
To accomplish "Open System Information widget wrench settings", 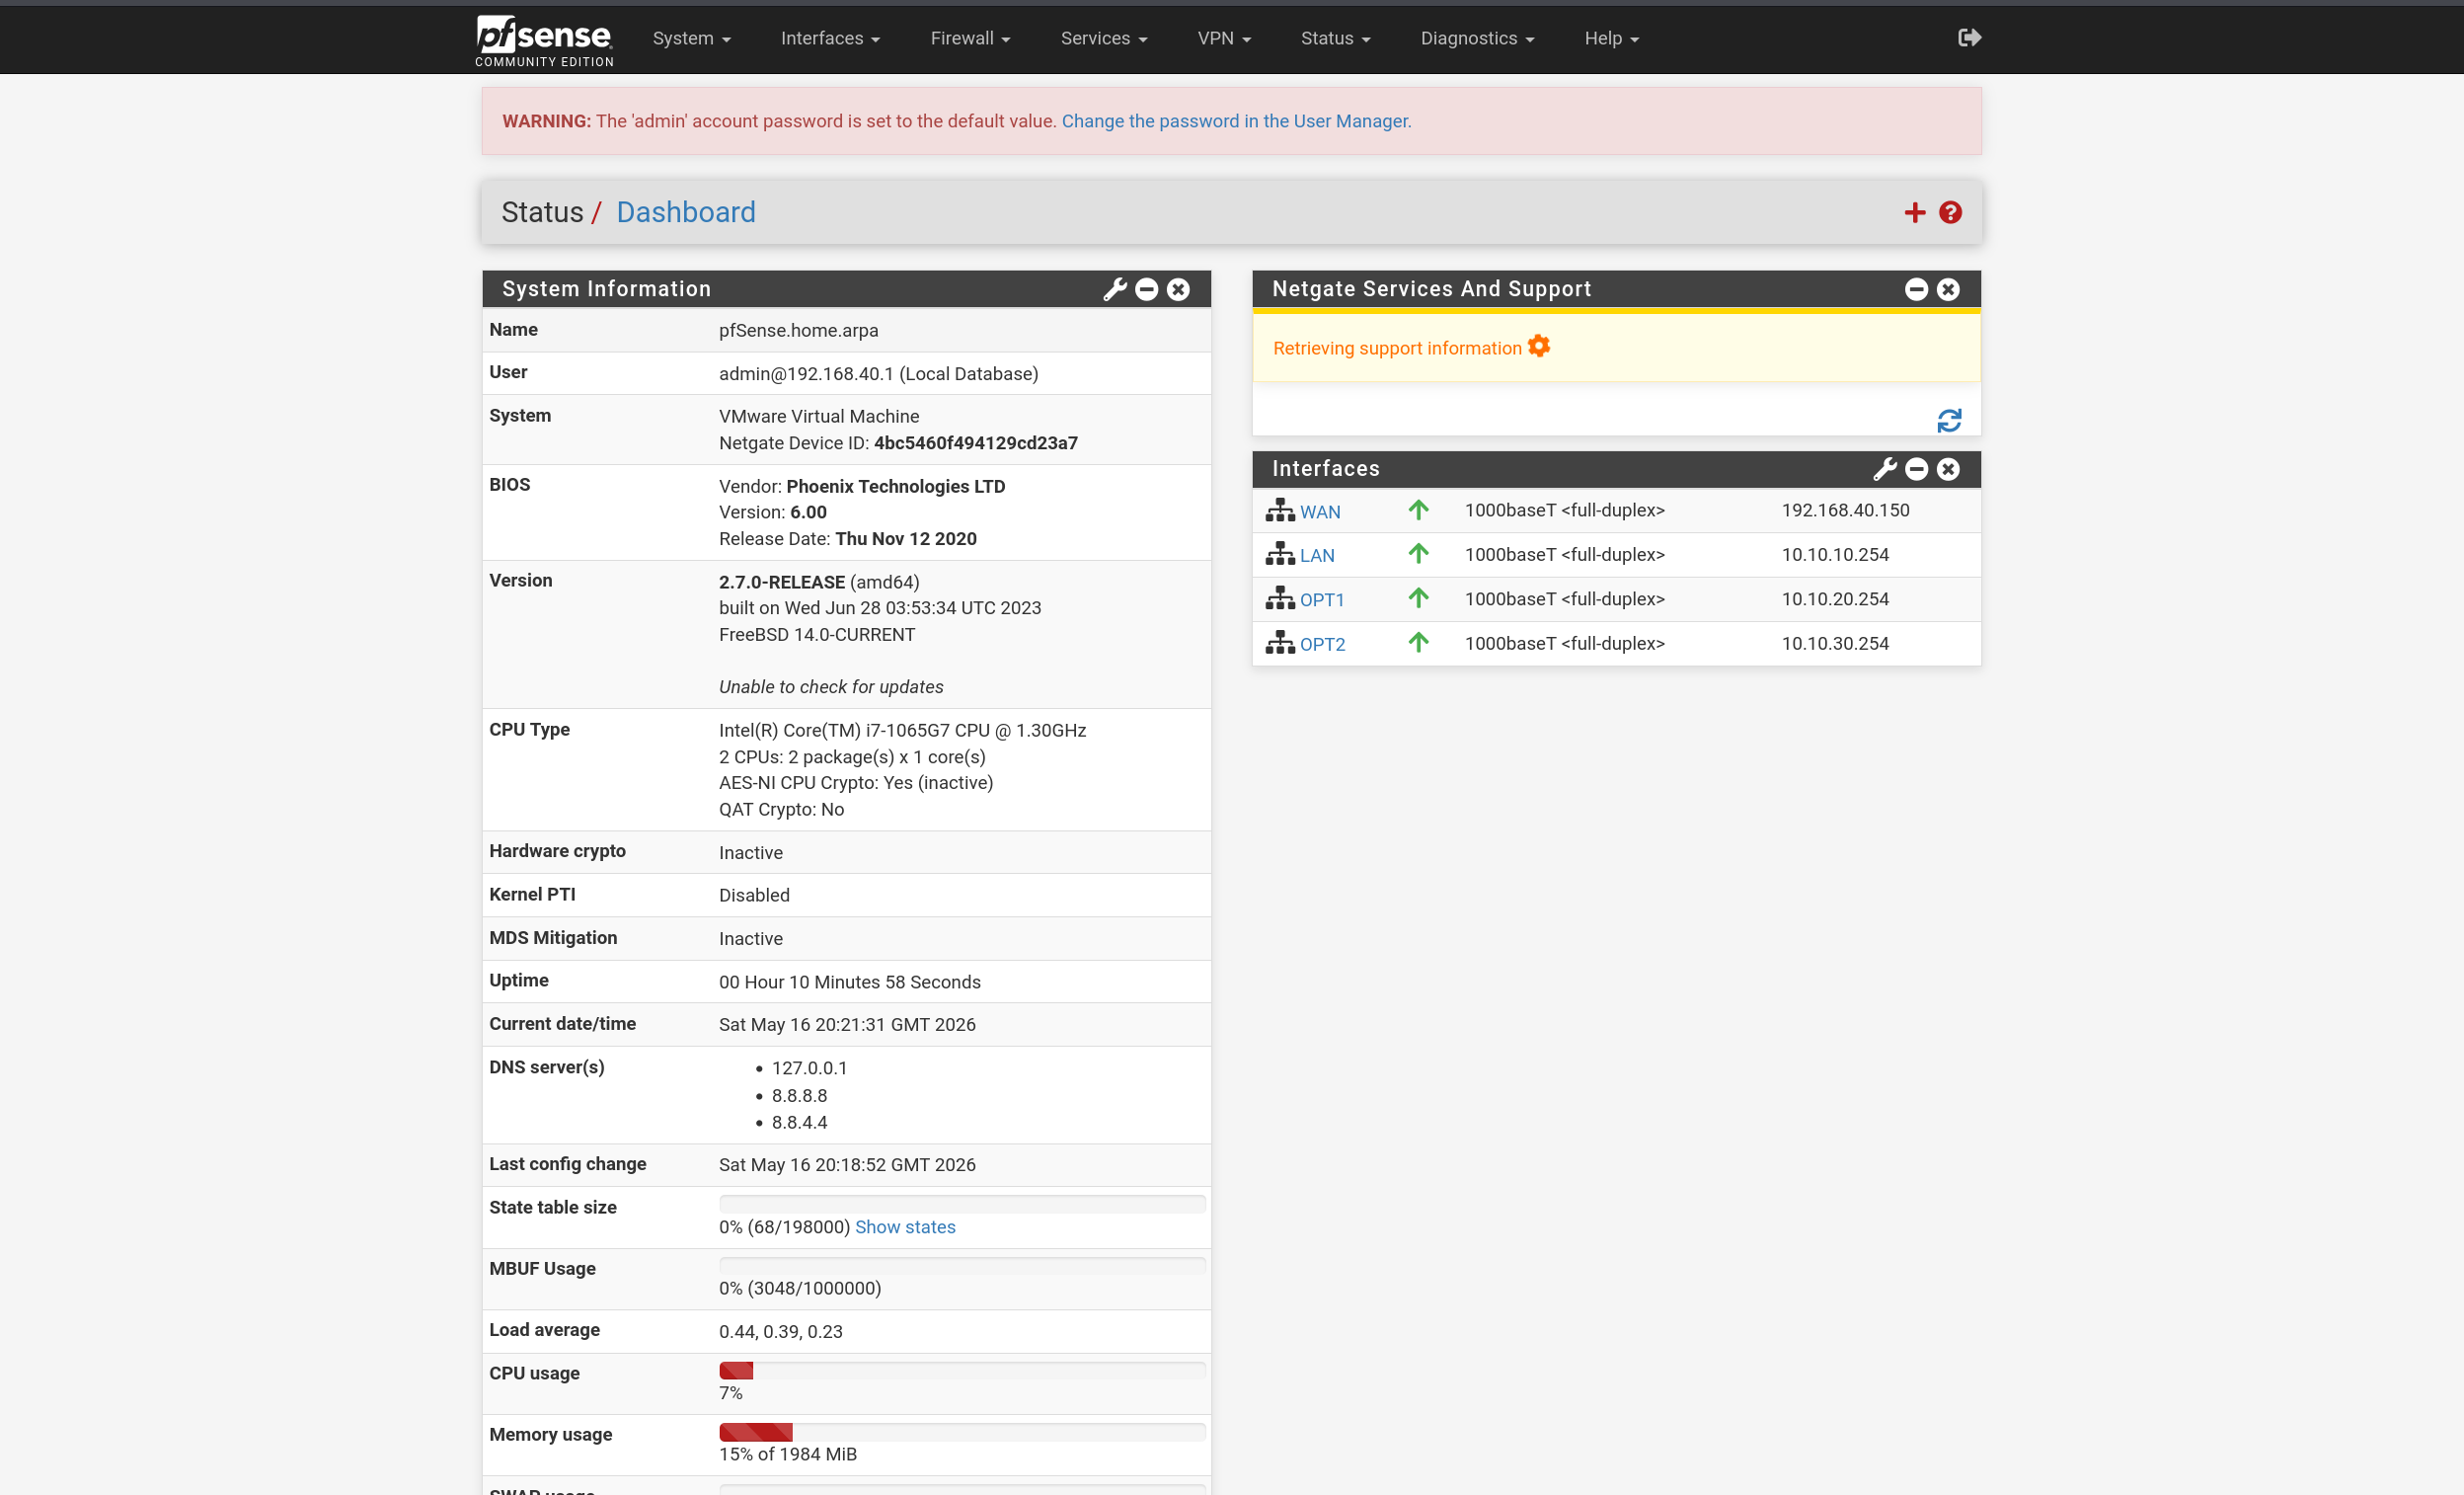I will click(1114, 289).
